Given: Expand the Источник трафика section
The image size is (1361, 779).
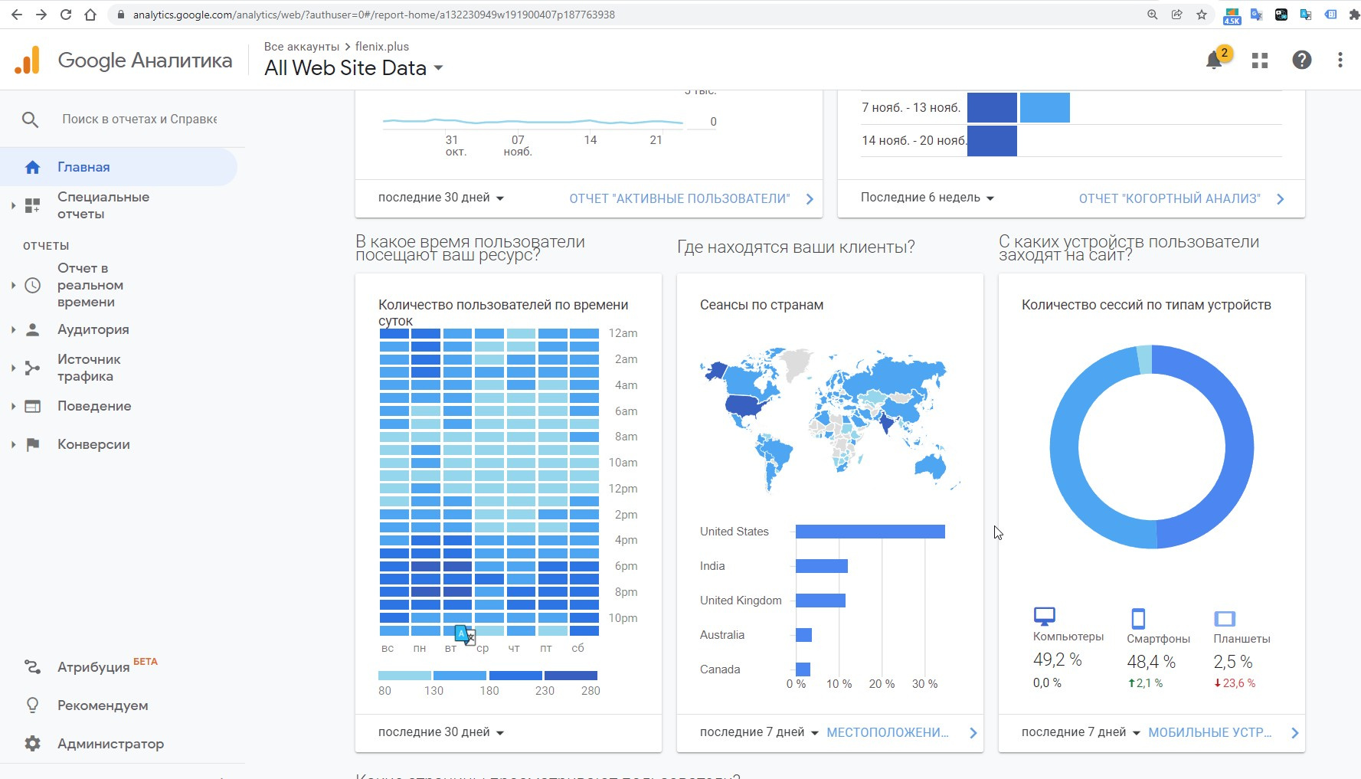Looking at the screenshot, I should click(x=88, y=368).
